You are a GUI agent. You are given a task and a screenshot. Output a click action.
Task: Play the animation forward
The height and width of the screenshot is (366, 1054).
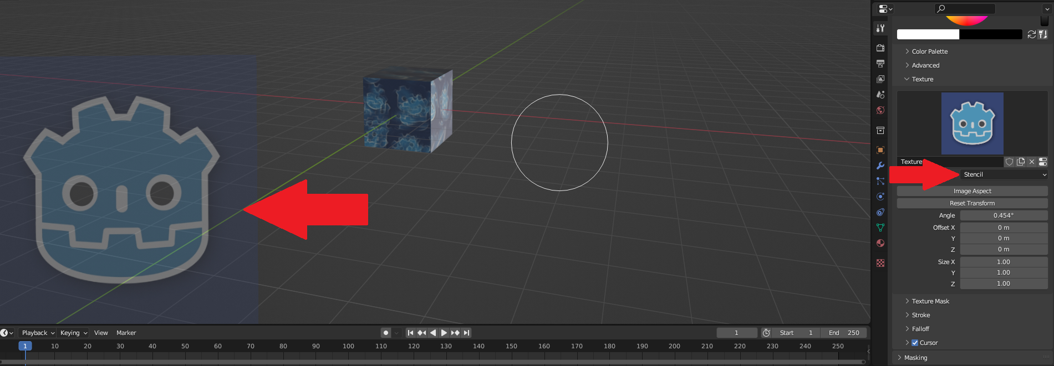click(x=444, y=333)
